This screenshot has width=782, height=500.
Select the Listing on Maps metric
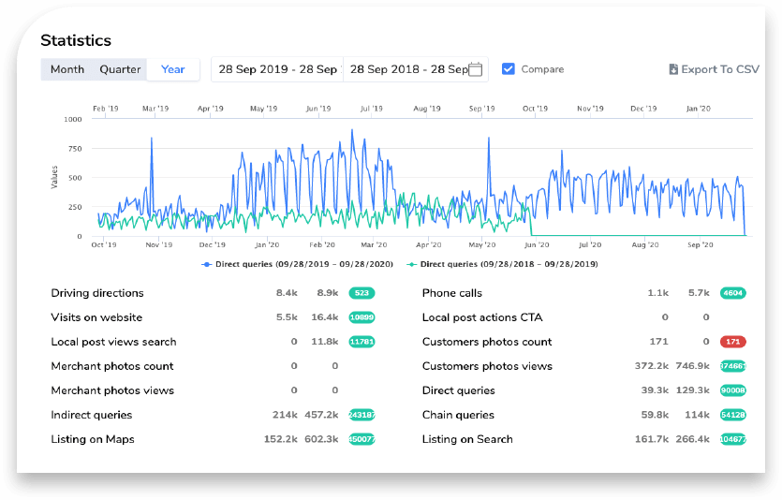coord(93,439)
